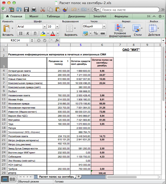Image resolution: width=166 pixels, height=184 pixels.
Task: Go to the next sheet
Action: [x=27, y=177]
